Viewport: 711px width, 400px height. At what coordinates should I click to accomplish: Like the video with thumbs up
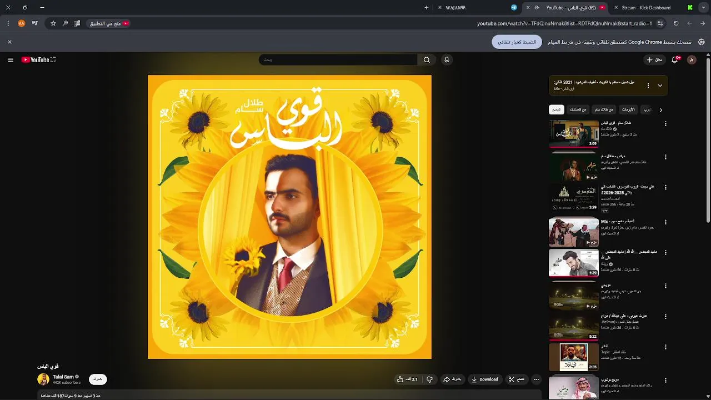tap(407, 379)
